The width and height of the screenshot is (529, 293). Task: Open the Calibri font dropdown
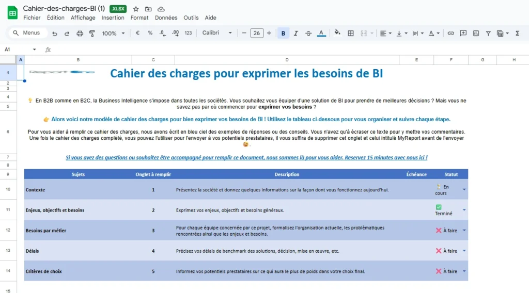coord(217,32)
